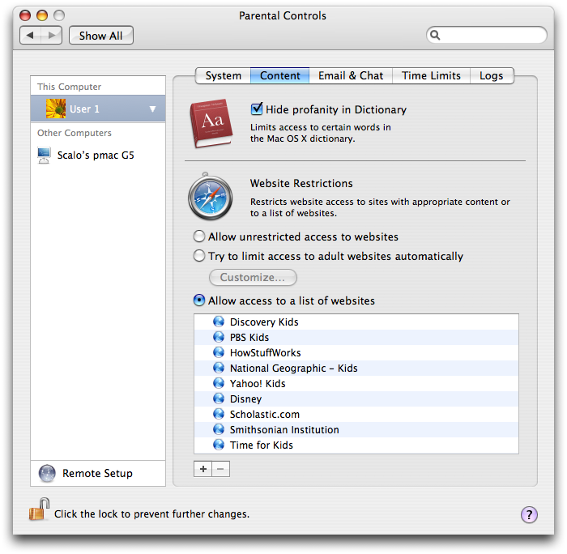Open the Email & Chat tab
Screen dimensions: 567x554
(351, 75)
